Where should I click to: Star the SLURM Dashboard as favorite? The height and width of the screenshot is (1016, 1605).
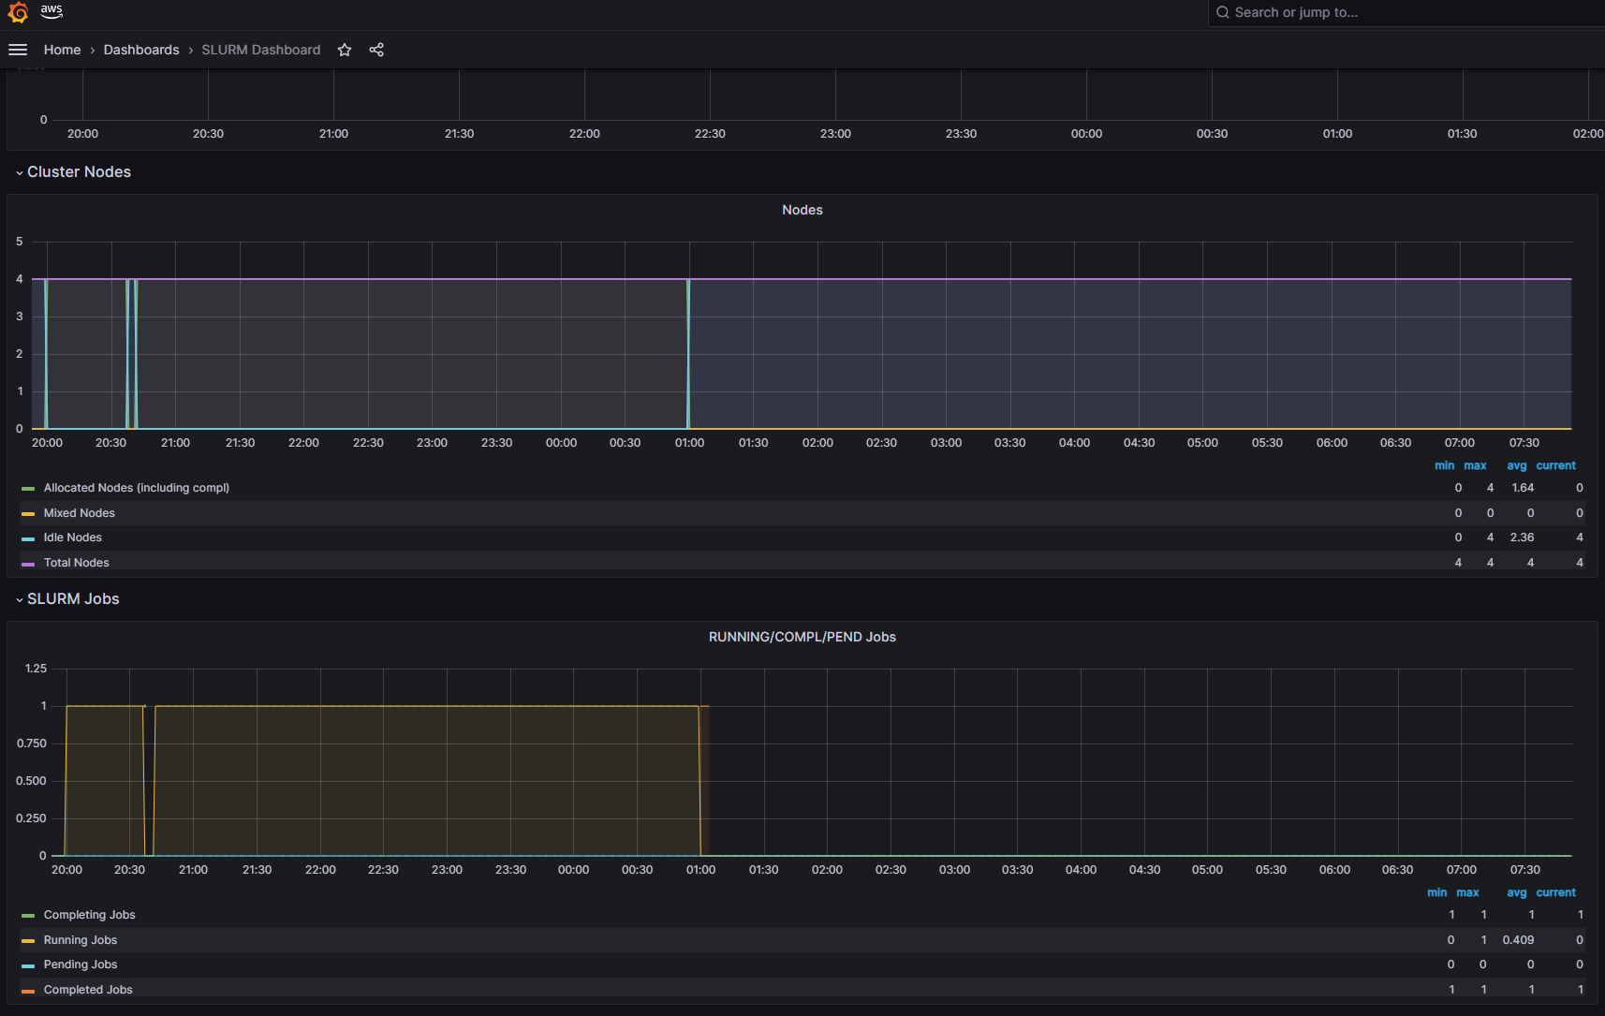coord(345,50)
